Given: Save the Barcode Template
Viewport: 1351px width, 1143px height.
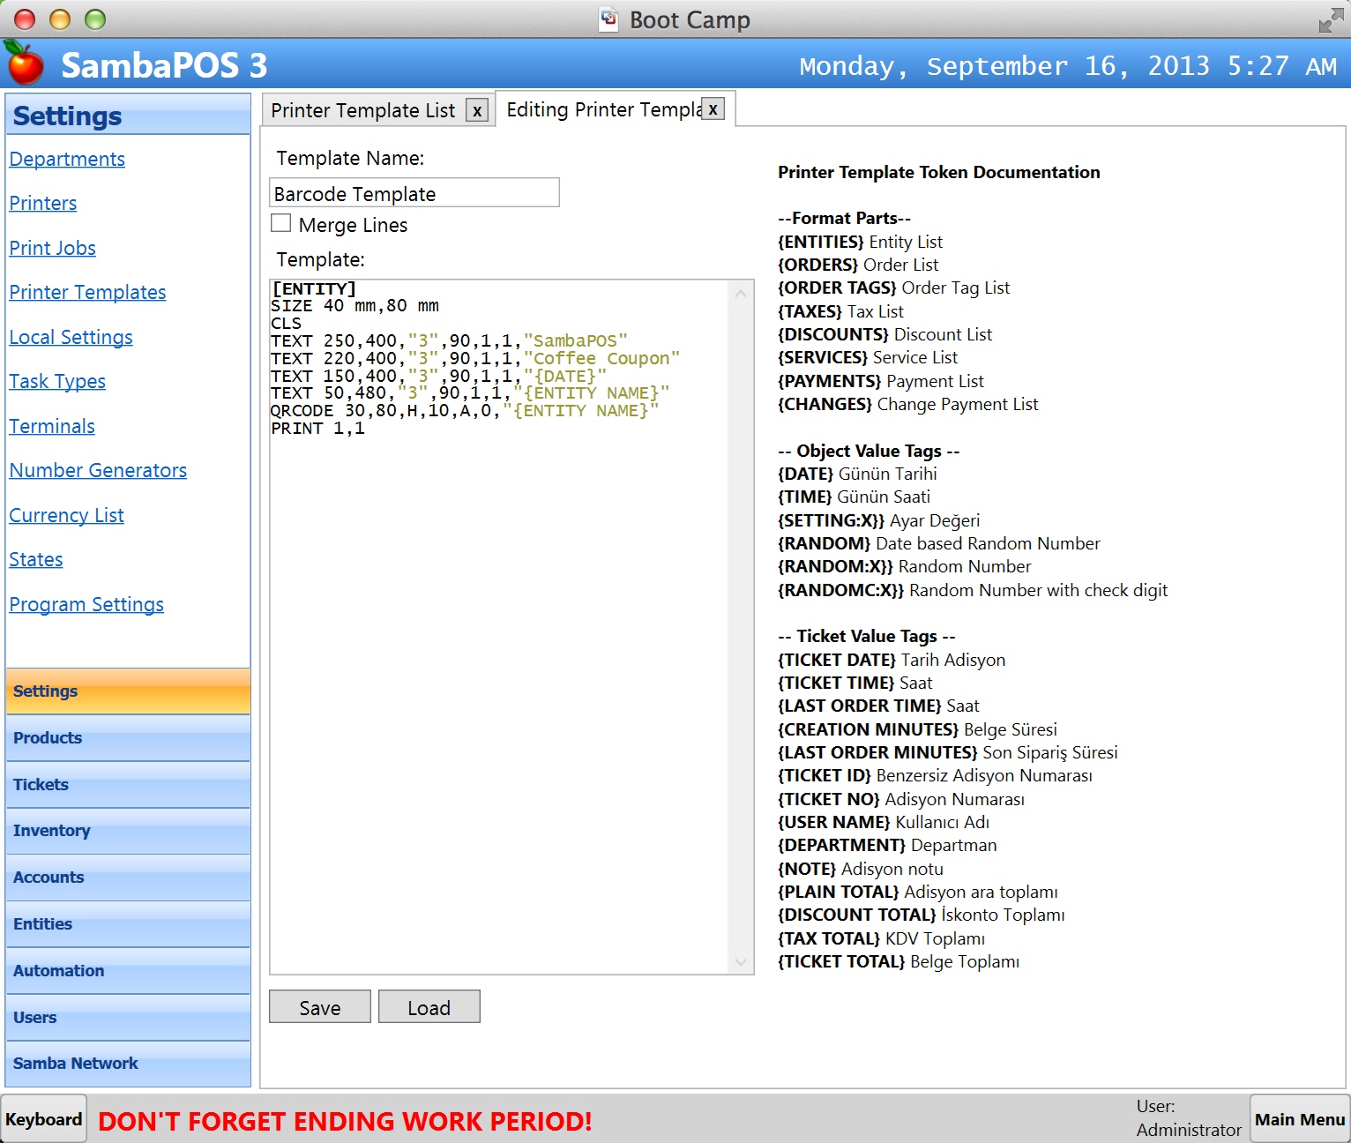Looking at the screenshot, I should click(x=319, y=1007).
